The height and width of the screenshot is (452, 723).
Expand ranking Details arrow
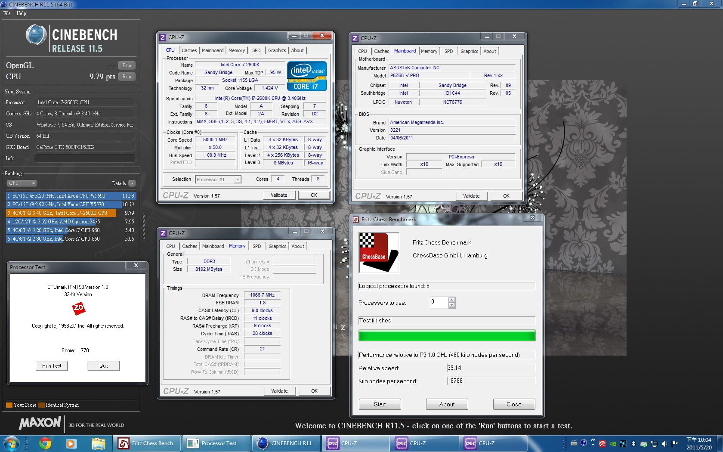[x=132, y=183]
